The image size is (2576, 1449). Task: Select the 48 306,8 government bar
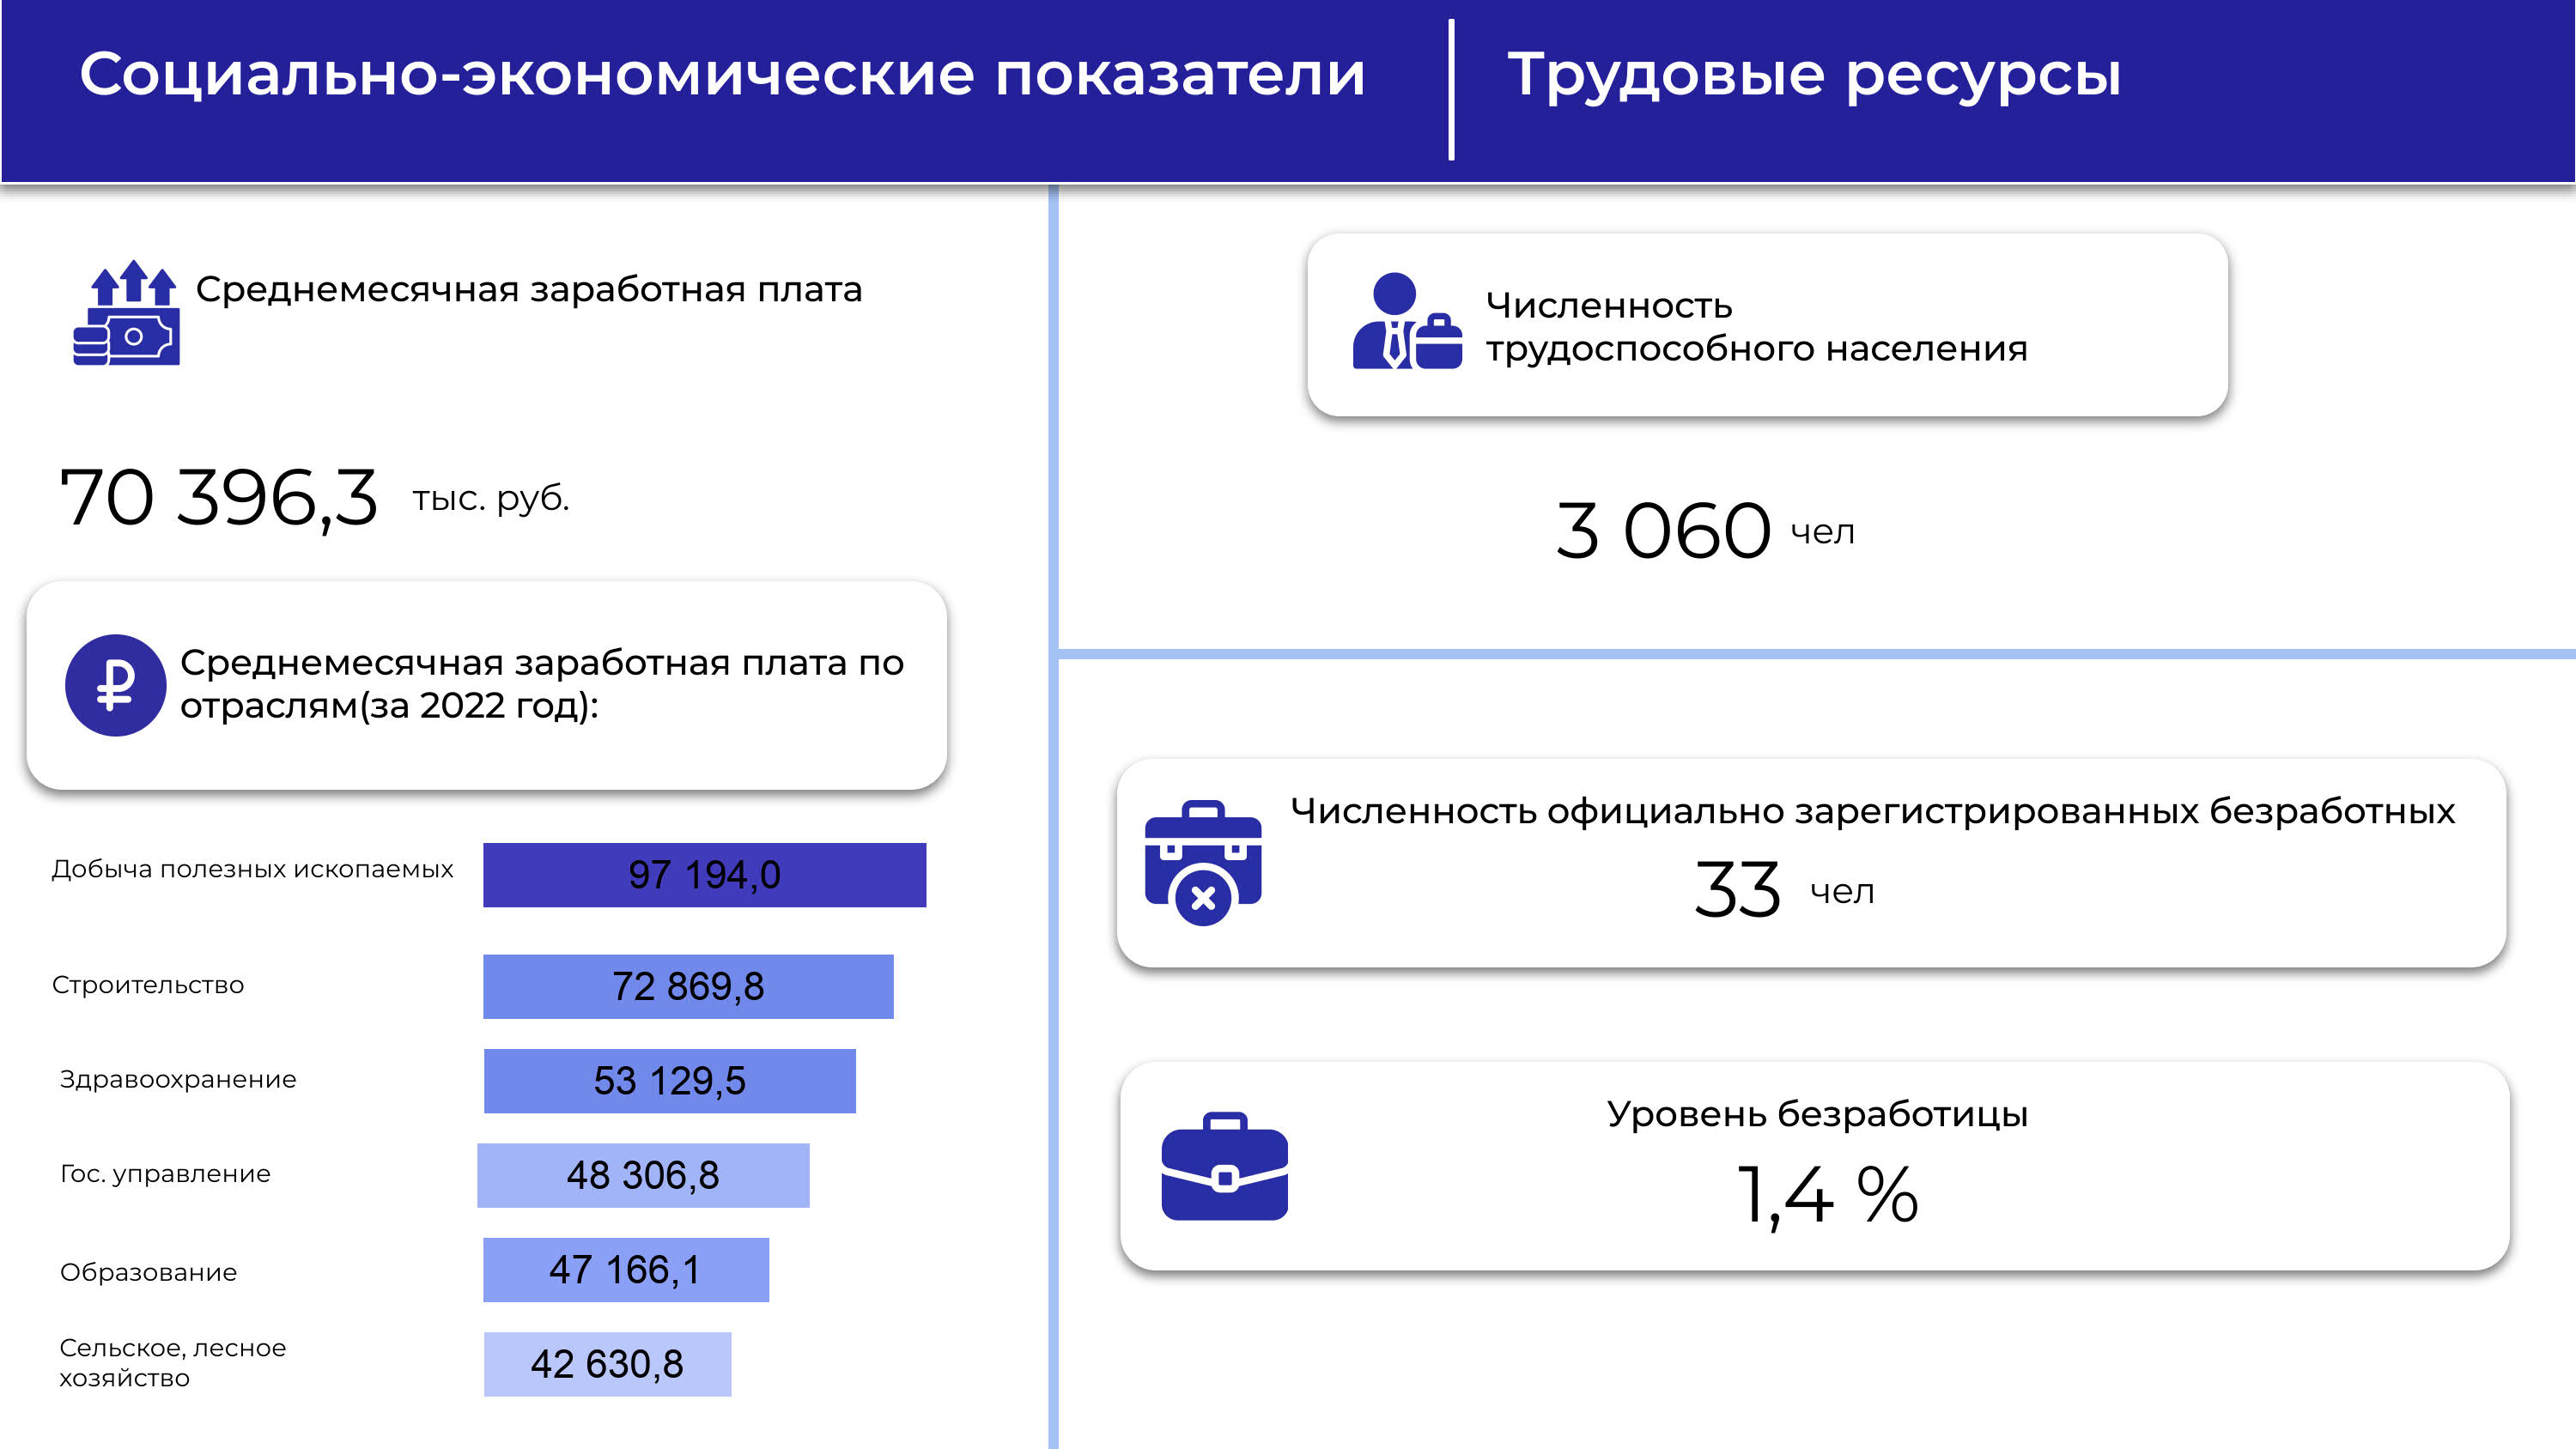pyautogui.click(x=643, y=1176)
